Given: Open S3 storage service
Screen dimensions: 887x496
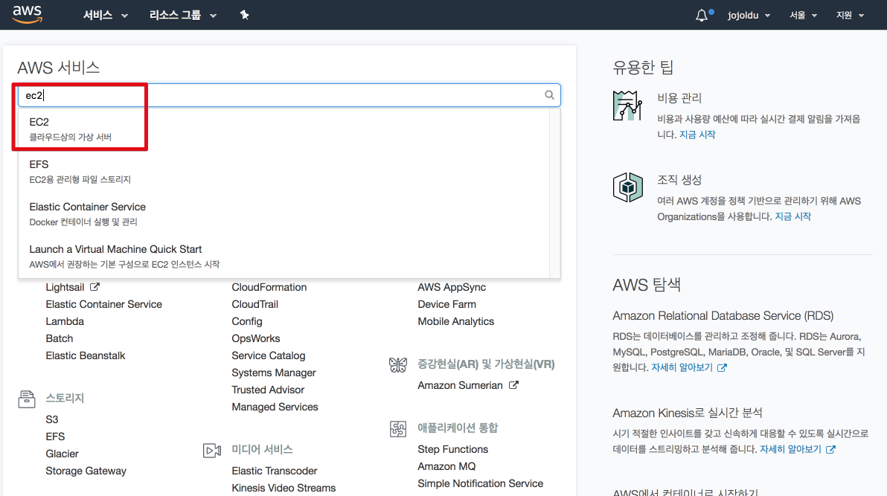Looking at the screenshot, I should (x=52, y=419).
